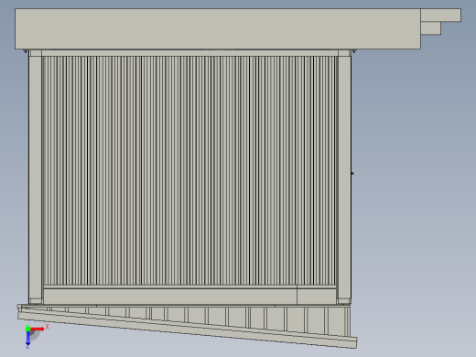Select the long horizontal beam below corrugated panel
The height and width of the screenshot is (357, 476).
pos(170,297)
